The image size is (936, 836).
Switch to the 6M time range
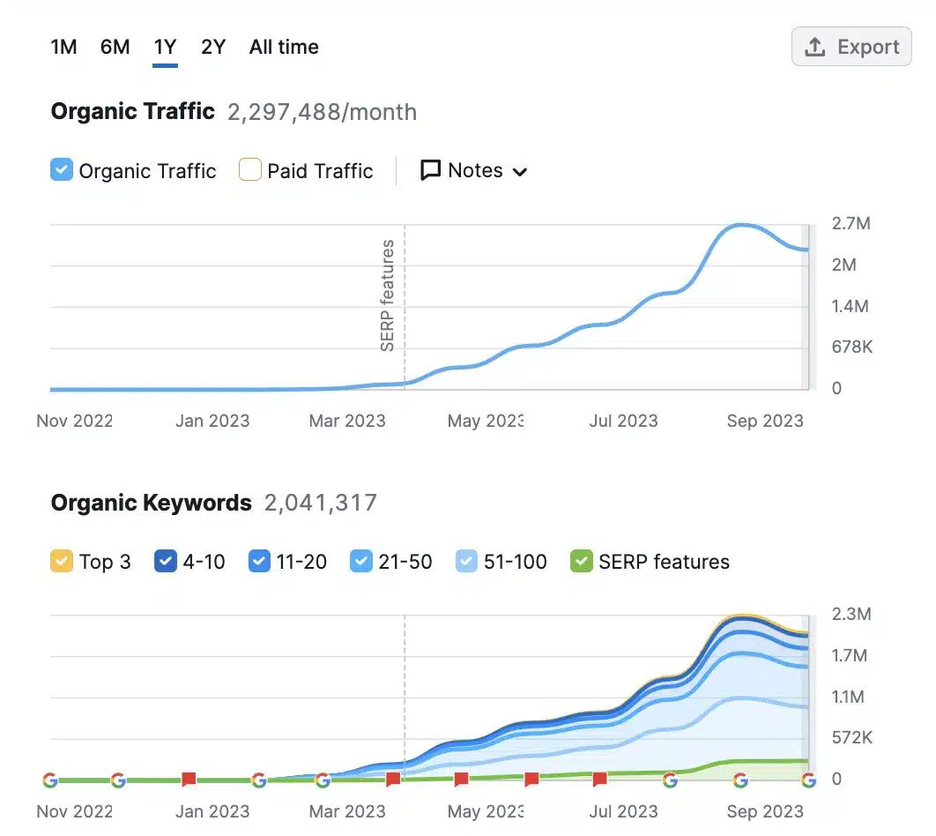[115, 47]
